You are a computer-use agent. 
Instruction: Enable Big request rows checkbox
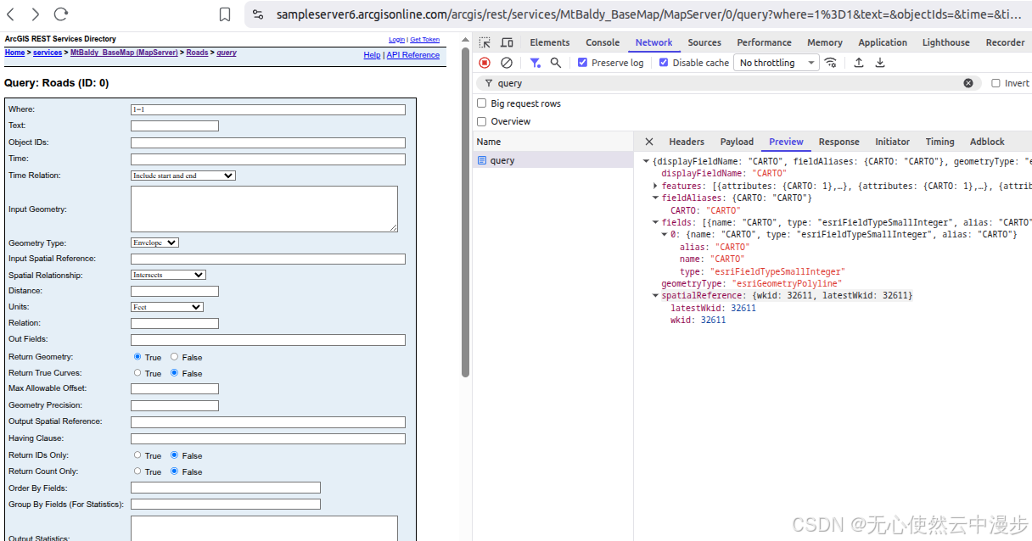coord(482,103)
